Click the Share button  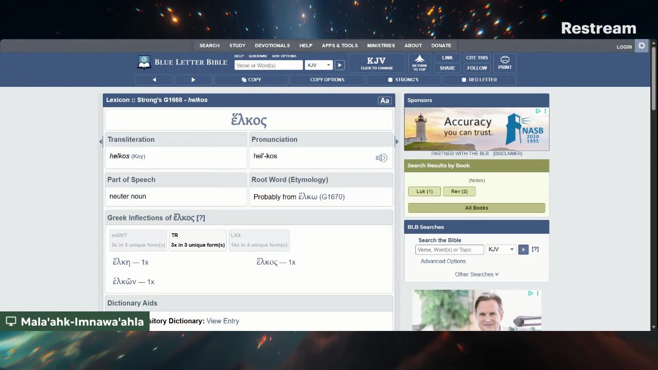[447, 68]
